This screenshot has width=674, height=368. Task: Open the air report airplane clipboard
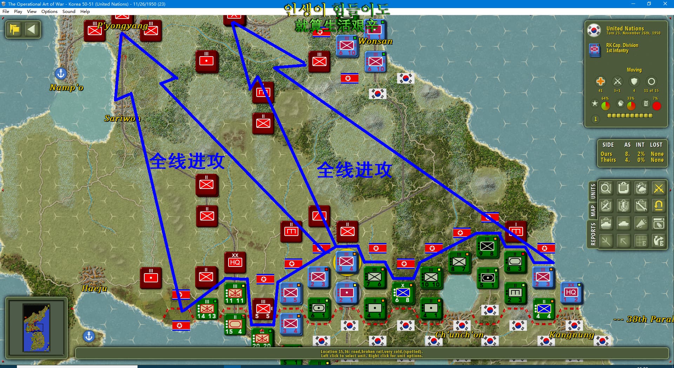pos(606,206)
